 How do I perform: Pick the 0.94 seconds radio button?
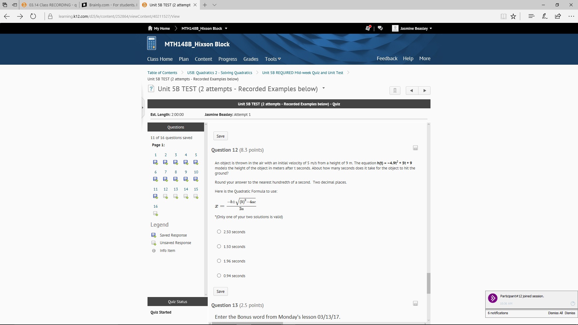219,276
